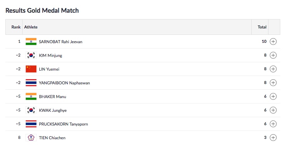Click the Total column header
Image resolution: width=291 pixels, height=162 pixels.
262,27
